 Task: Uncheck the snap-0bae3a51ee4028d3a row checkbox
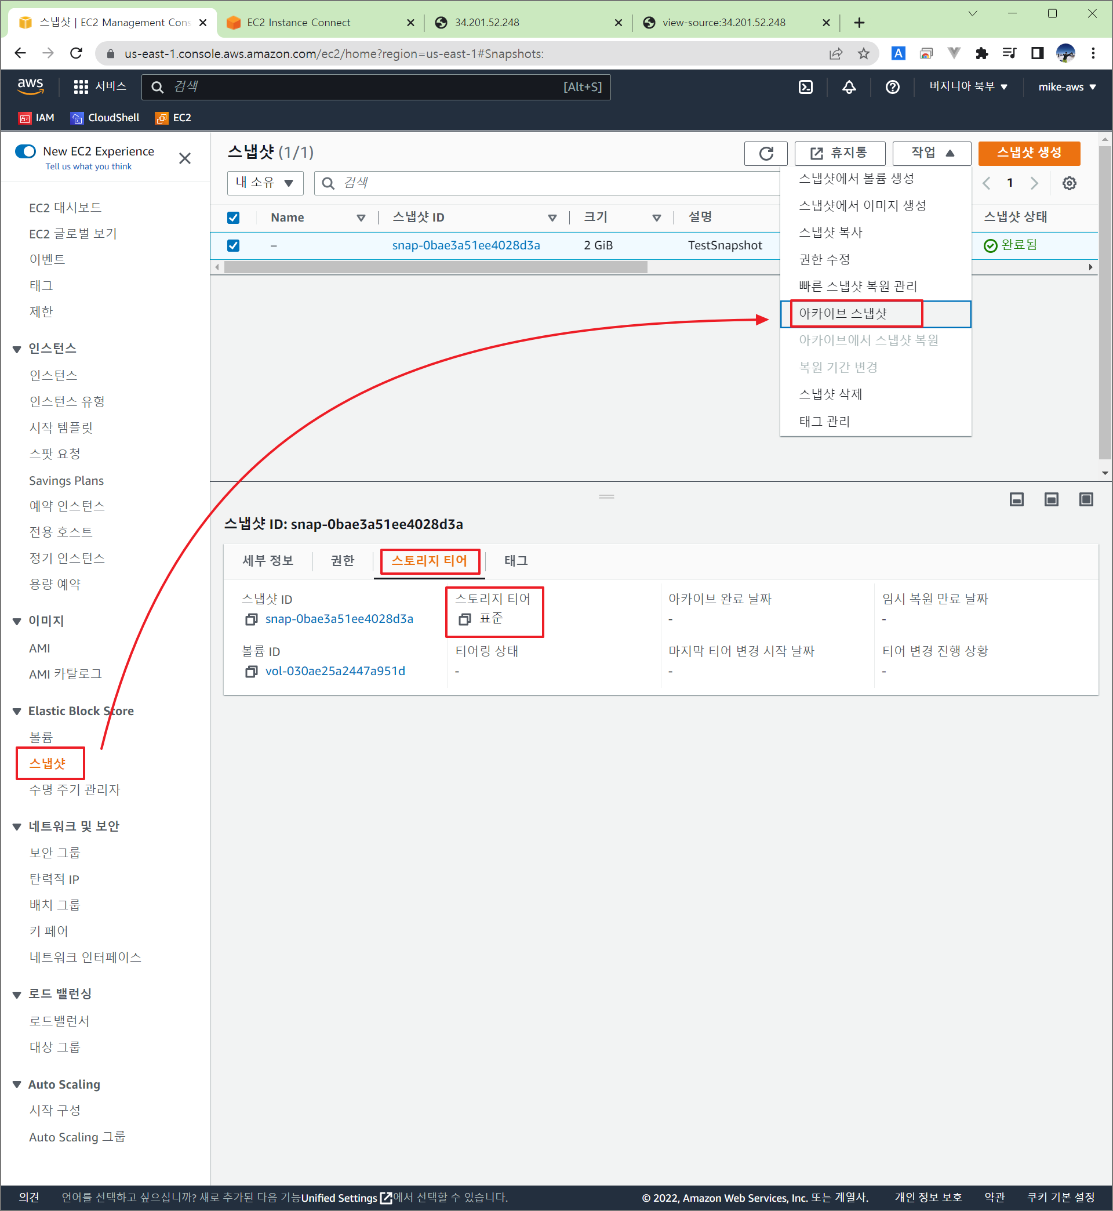click(x=233, y=245)
